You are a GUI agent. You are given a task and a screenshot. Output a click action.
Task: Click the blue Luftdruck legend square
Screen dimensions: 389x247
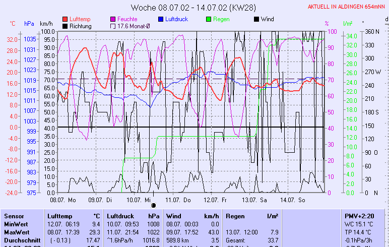(x=161, y=19)
